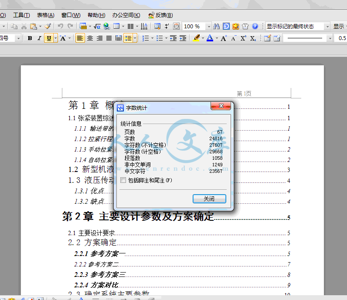
Task: Redo the last action
Action: coord(70,26)
